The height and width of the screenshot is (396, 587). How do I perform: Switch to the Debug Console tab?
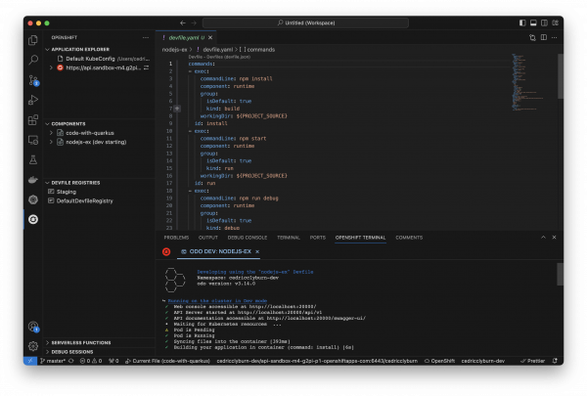248,238
